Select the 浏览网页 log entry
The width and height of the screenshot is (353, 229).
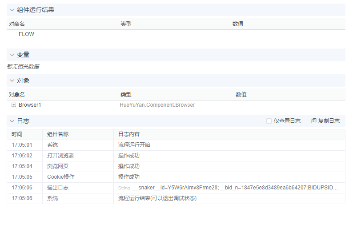58,166
